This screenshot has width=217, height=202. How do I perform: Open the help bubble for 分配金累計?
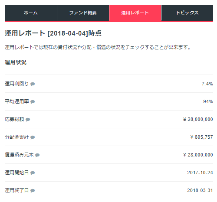(x=33, y=137)
